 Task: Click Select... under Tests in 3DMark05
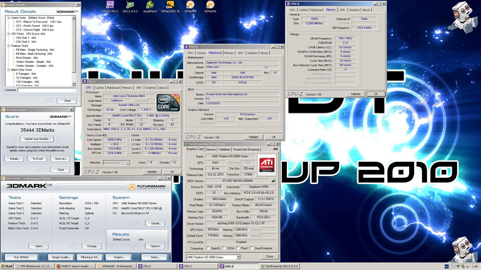click(40, 246)
